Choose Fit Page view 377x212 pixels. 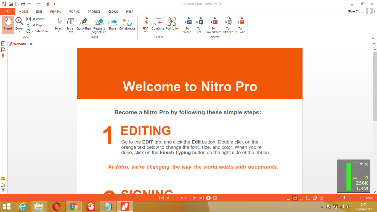click(35, 25)
